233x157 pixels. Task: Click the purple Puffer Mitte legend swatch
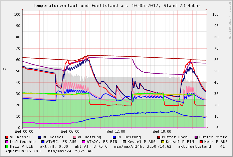click(x=196, y=137)
